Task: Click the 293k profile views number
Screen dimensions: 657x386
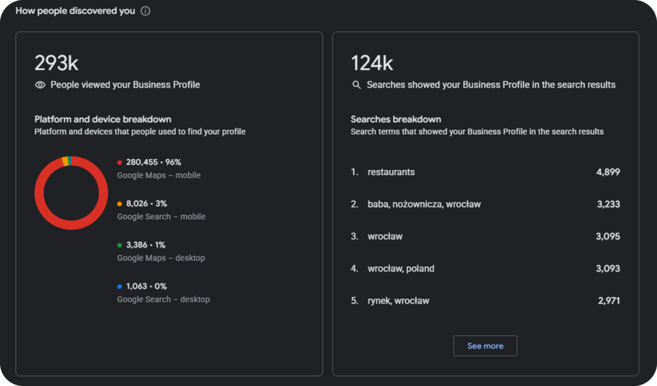Action: point(56,63)
